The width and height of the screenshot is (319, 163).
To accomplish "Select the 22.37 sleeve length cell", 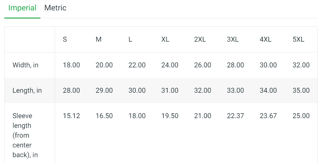I will pyautogui.click(x=236, y=116).
